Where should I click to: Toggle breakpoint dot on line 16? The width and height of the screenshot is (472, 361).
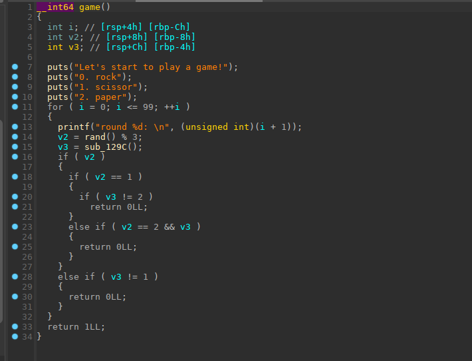click(x=15, y=157)
